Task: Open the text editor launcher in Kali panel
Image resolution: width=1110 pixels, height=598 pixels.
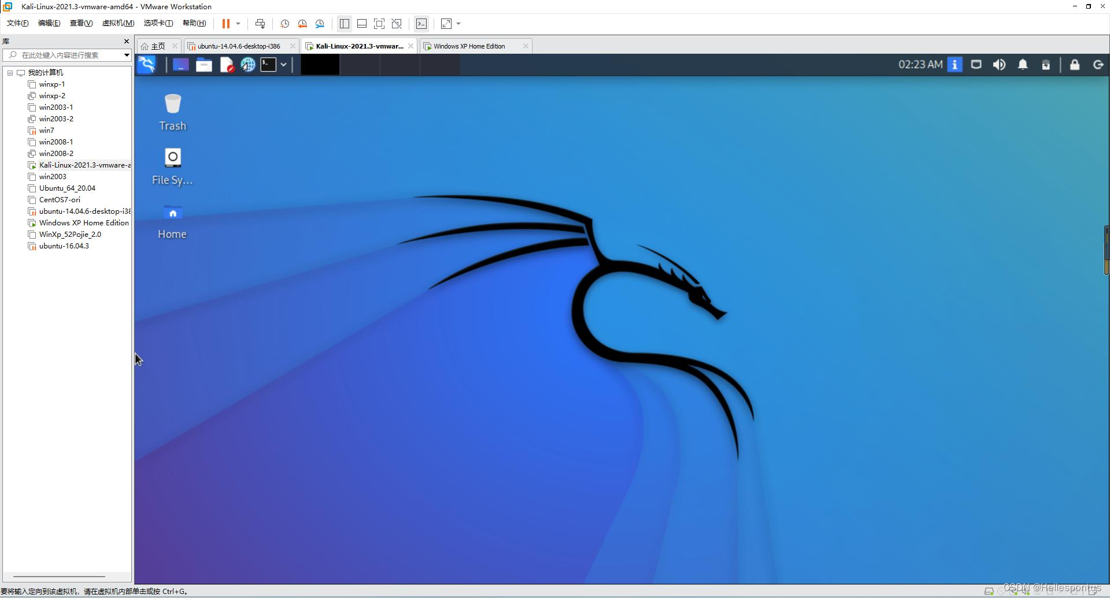Action: click(x=227, y=65)
